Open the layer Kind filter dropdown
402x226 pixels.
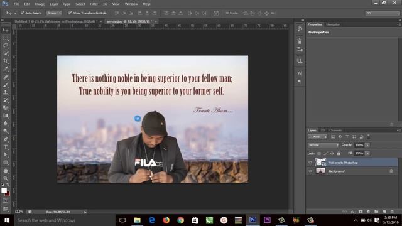click(318, 137)
